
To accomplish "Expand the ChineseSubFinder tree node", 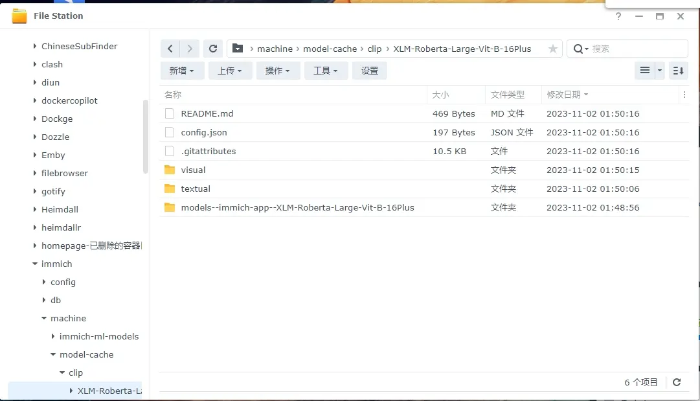I will click(35, 46).
